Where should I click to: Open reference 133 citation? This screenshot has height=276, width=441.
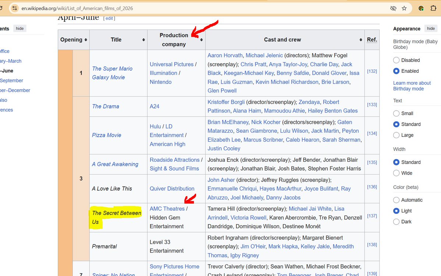pyautogui.click(x=372, y=104)
